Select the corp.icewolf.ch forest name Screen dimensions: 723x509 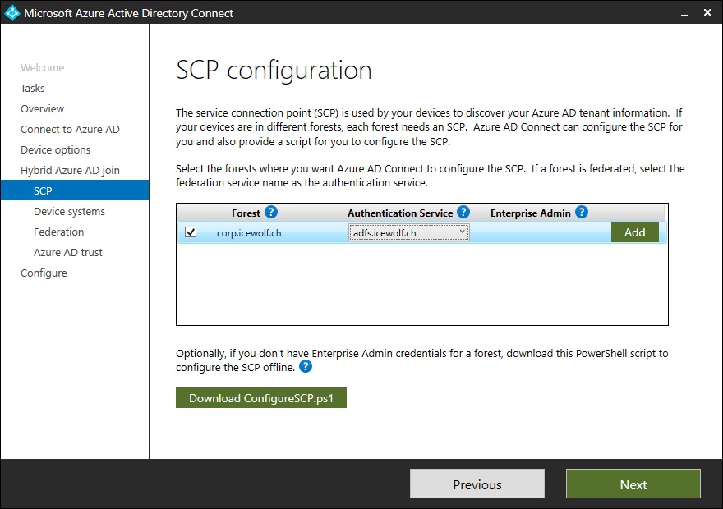point(249,233)
